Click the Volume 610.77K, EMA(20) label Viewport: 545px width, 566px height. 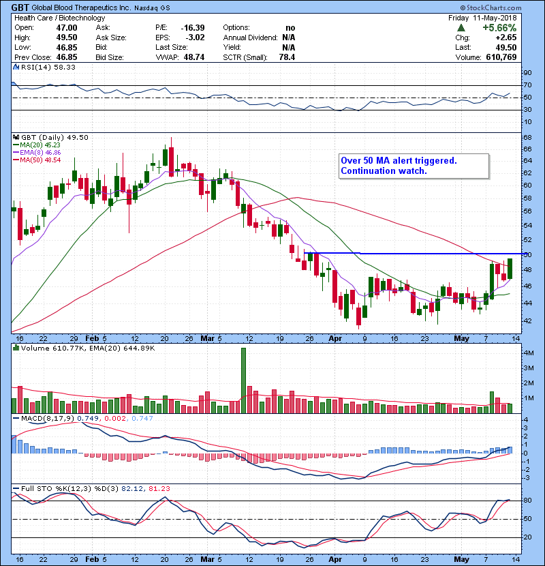[x=88, y=348]
